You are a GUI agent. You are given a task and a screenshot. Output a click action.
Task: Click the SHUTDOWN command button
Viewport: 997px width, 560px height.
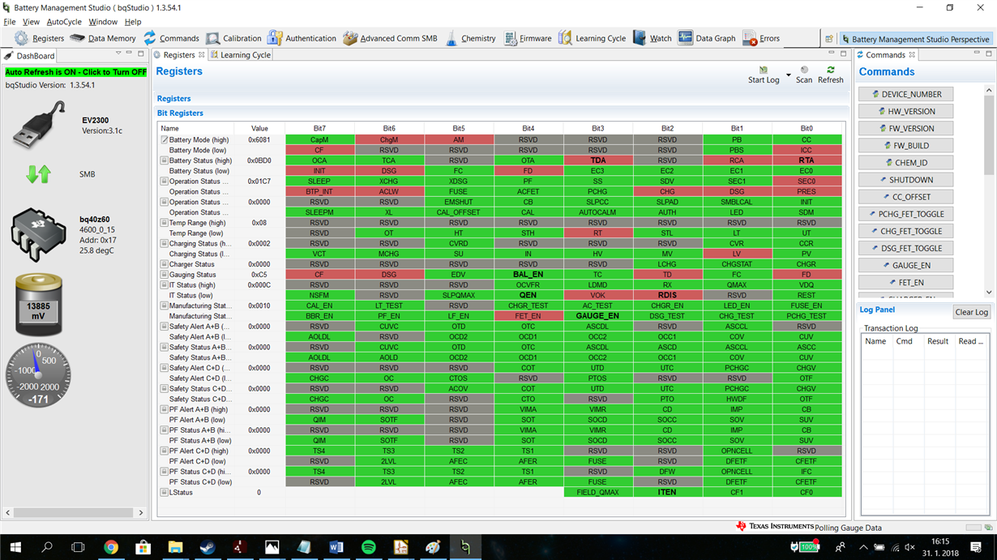coord(905,179)
